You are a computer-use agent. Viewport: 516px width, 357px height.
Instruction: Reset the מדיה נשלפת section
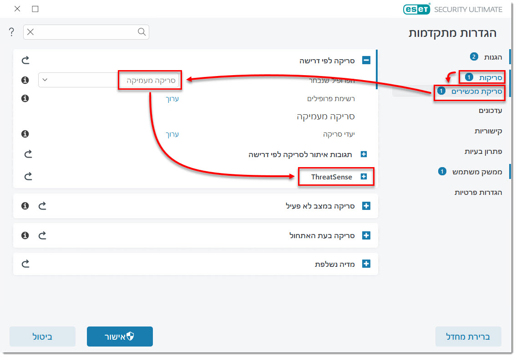click(25, 264)
